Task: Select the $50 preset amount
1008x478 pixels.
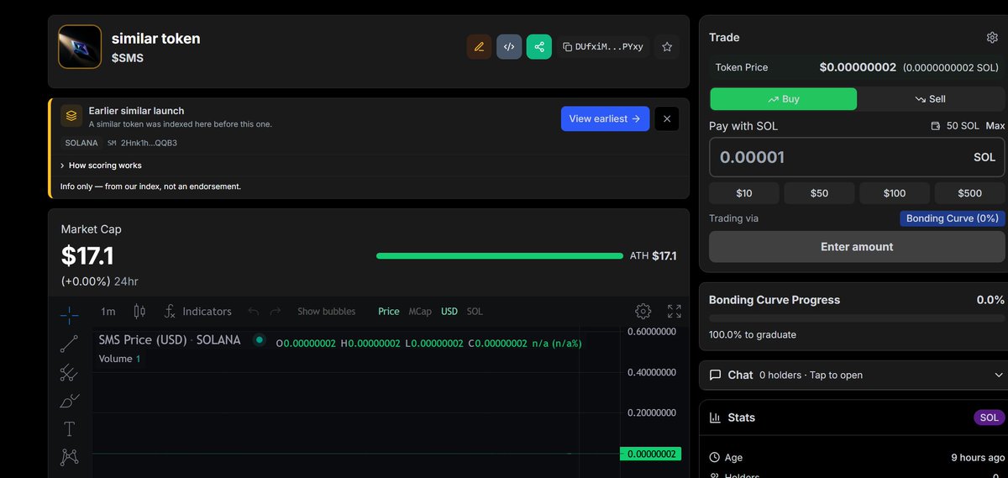Action: pyautogui.click(x=819, y=193)
